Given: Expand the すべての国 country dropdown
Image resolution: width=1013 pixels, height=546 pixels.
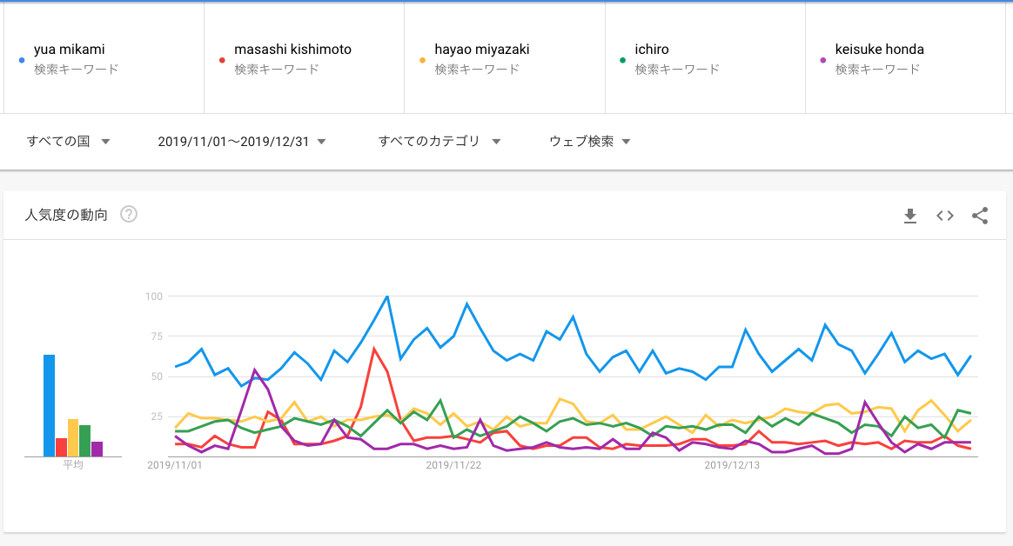Looking at the screenshot, I should [x=68, y=142].
